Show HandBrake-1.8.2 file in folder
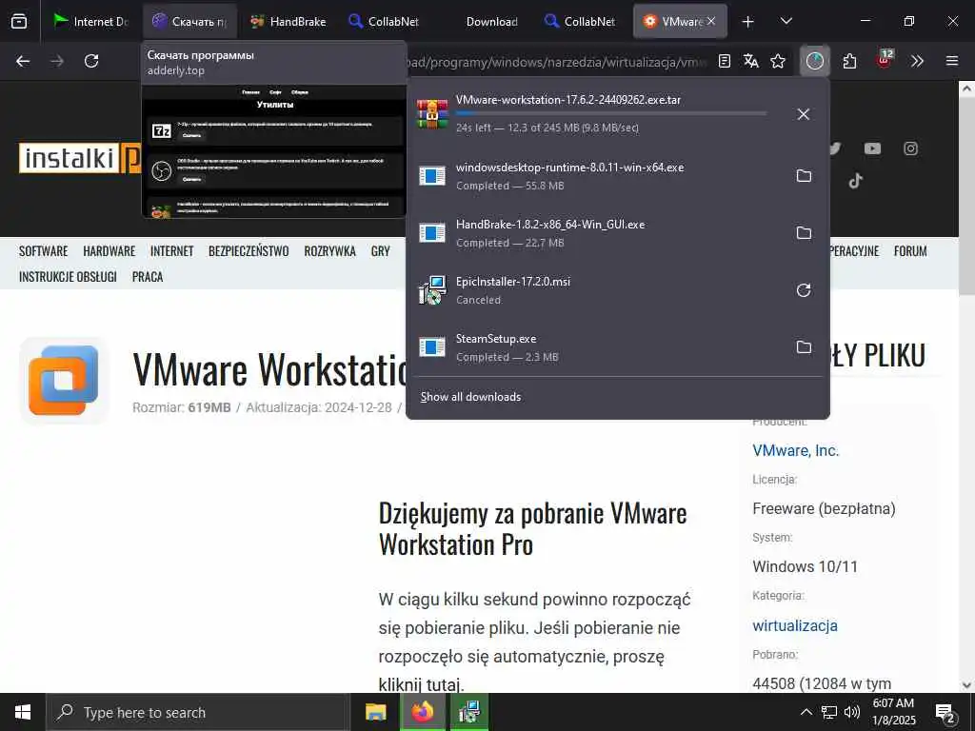The width and height of the screenshot is (975, 731). pos(804,233)
